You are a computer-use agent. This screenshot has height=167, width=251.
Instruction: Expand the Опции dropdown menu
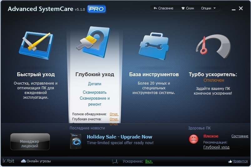click(x=208, y=8)
